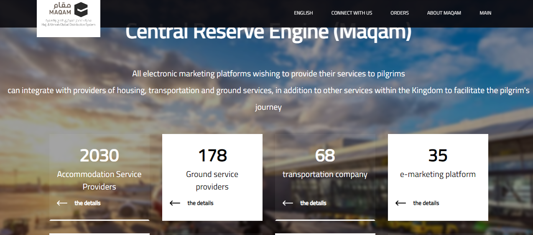Open 'the details' for transportation company
This screenshot has height=235, width=533.
point(313,203)
